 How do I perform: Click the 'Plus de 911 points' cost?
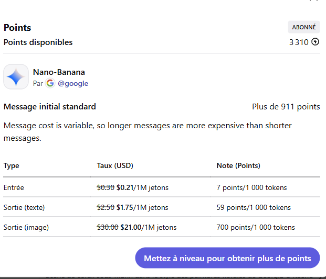pos(286,107)
